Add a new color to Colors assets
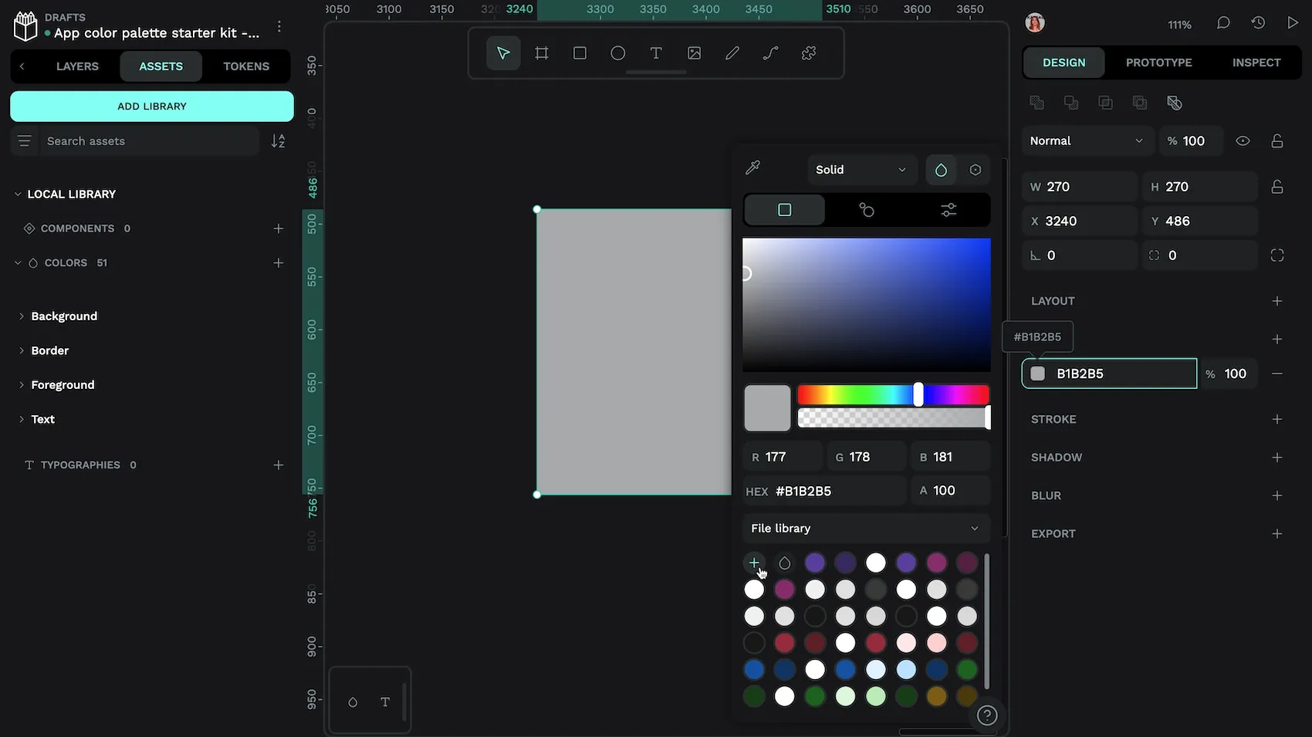This screenshot has height=737, width=1312. (x=279, y=262)
